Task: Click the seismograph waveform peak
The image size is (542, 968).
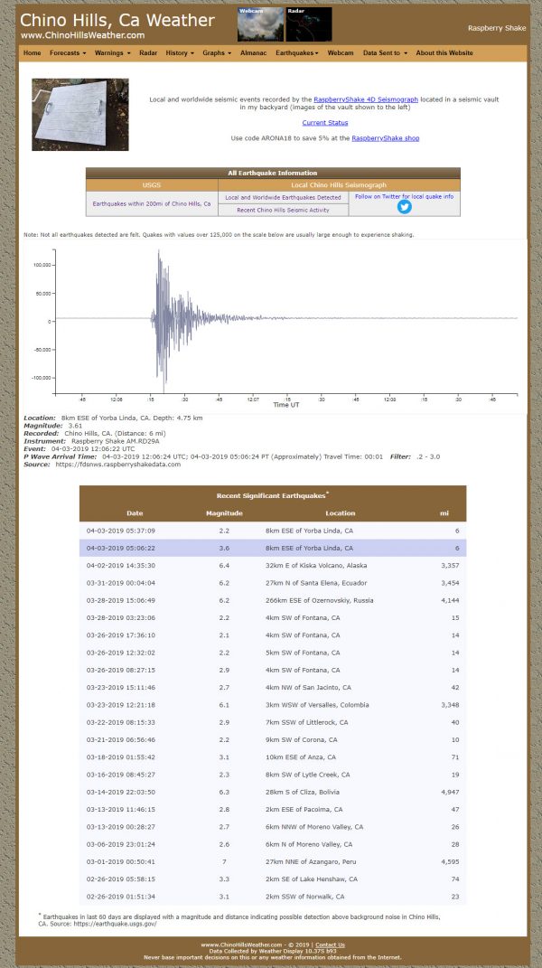Action: point(159,252)
